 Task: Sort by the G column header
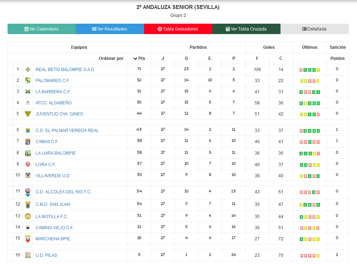coord(186,58)
